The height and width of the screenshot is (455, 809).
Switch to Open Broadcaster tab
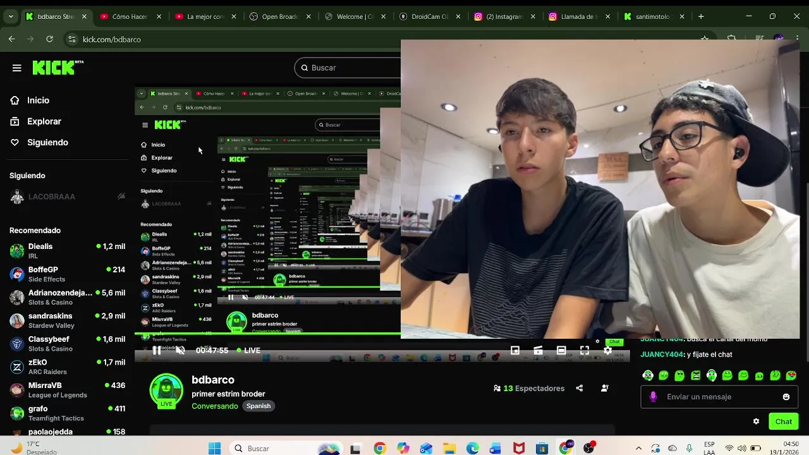coord(279,16)
